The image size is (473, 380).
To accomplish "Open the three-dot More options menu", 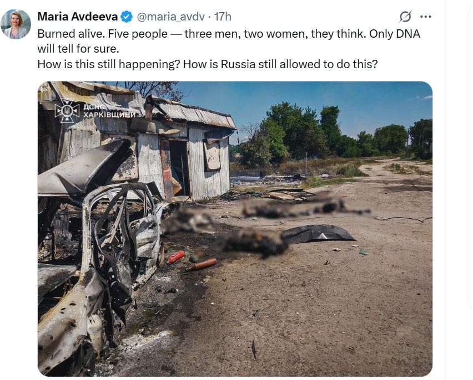I will click(426, 17).
